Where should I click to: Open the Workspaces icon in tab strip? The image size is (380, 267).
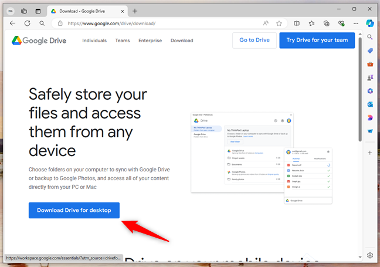pos(23,11)
